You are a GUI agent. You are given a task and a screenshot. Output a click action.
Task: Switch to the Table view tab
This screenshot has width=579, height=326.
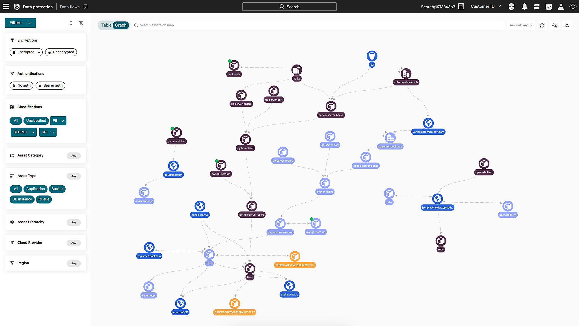(x=106, y=25)
